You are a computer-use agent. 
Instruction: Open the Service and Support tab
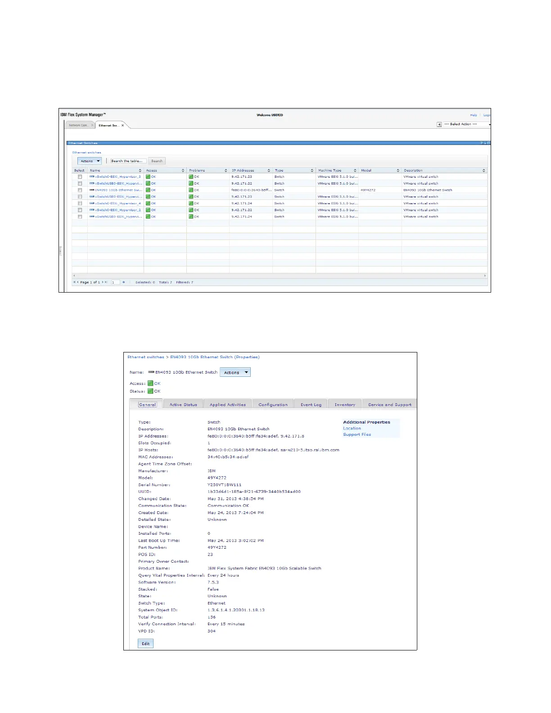pyautogui.click(x=389, y=405)
